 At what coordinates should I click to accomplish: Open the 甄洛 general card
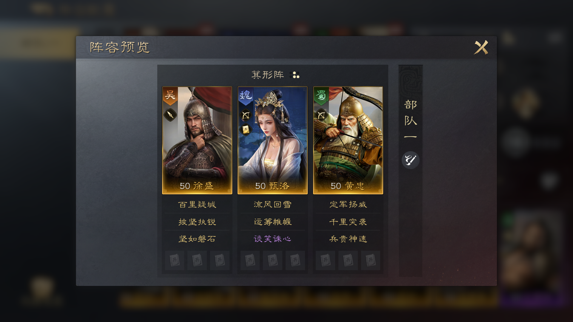click(x=272, y=140)
